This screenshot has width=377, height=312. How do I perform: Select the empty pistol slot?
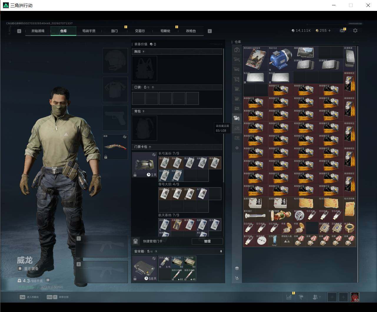pyautogui.click(x=115, y=118)
